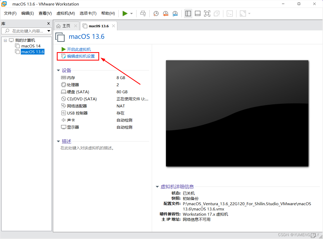Click the stretch guest display icon

[243, 14]
